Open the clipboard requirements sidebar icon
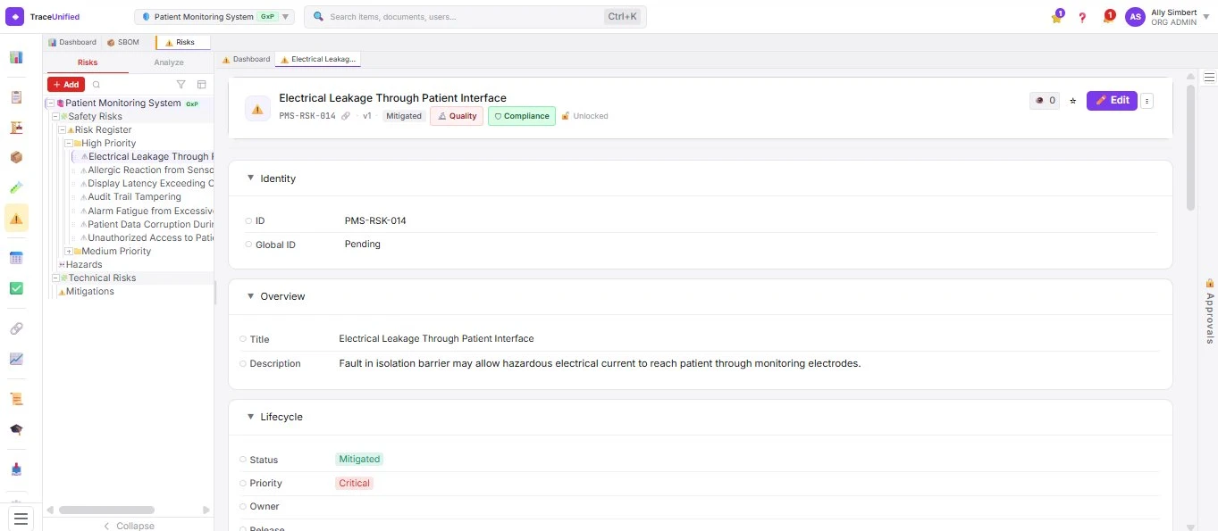1218x531 pixels. pos(16,97)
